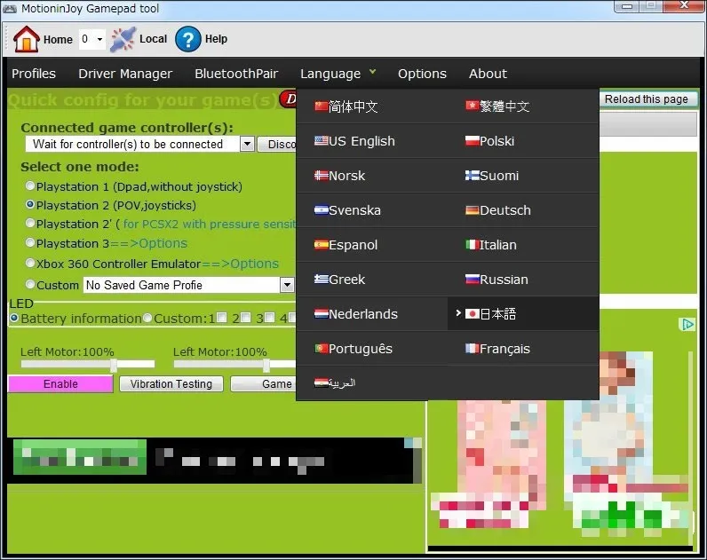The width and height of the screenshot is (707, 560).
Task: Expand the connected controllers dropdown arrow
Action: point(247,144)
